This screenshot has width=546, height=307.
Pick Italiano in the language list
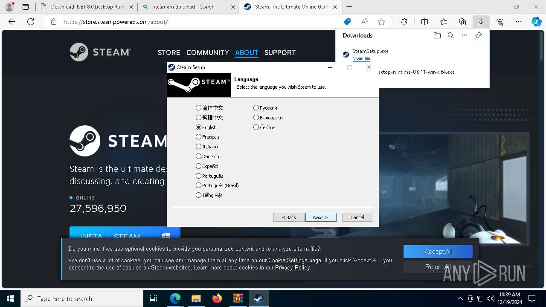pyautogui.click(x=207, y=147)
